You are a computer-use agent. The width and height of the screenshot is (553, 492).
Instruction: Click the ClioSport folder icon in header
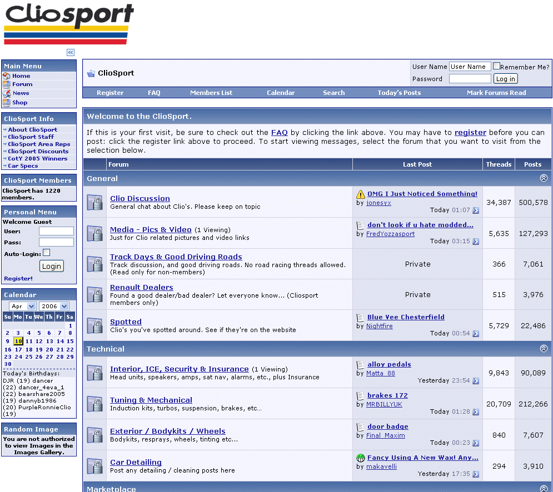coord(91,73)
